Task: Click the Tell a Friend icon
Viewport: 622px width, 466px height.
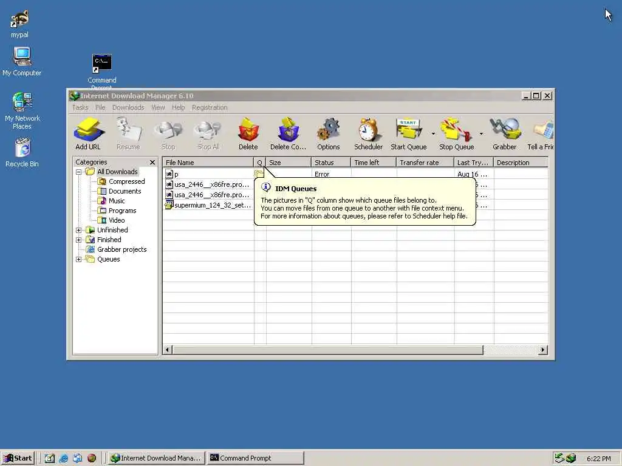Action: [x=541, y=134]
